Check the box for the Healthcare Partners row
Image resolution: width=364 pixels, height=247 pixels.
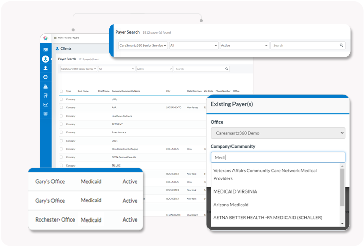point(61,116)
